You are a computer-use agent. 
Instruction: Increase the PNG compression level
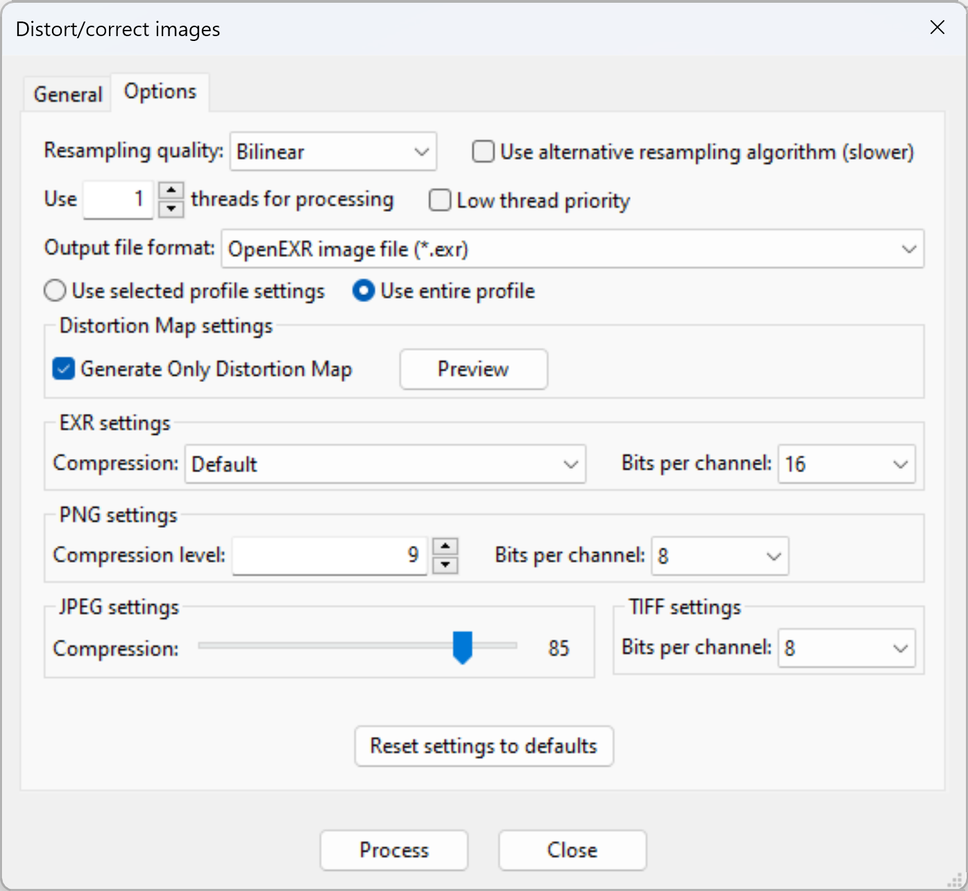(445, 547)
